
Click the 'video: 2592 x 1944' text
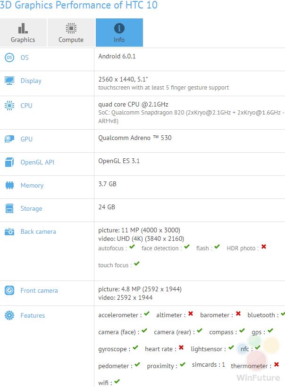click(126, 297)
